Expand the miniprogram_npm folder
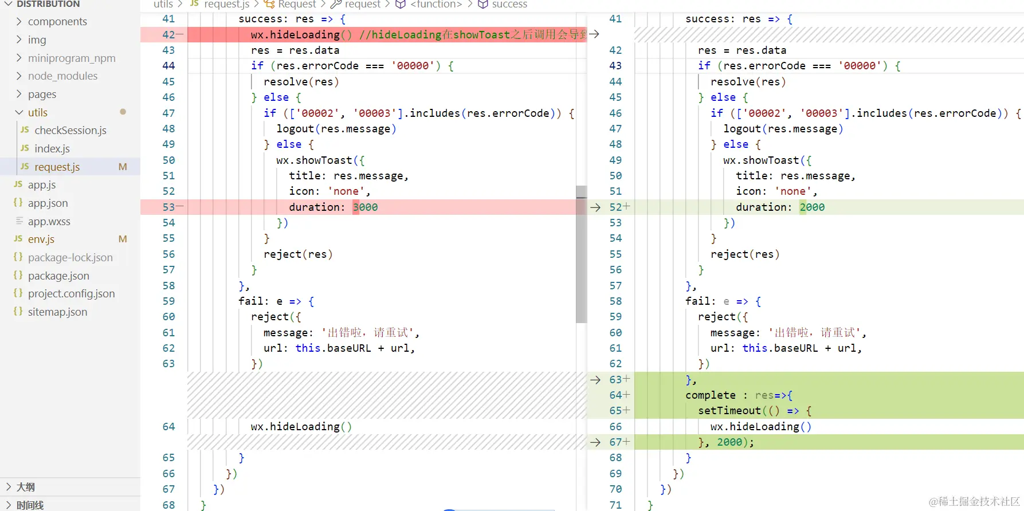Image resolution: width=1024 pixels, height=511 pixels. (19, 58)
